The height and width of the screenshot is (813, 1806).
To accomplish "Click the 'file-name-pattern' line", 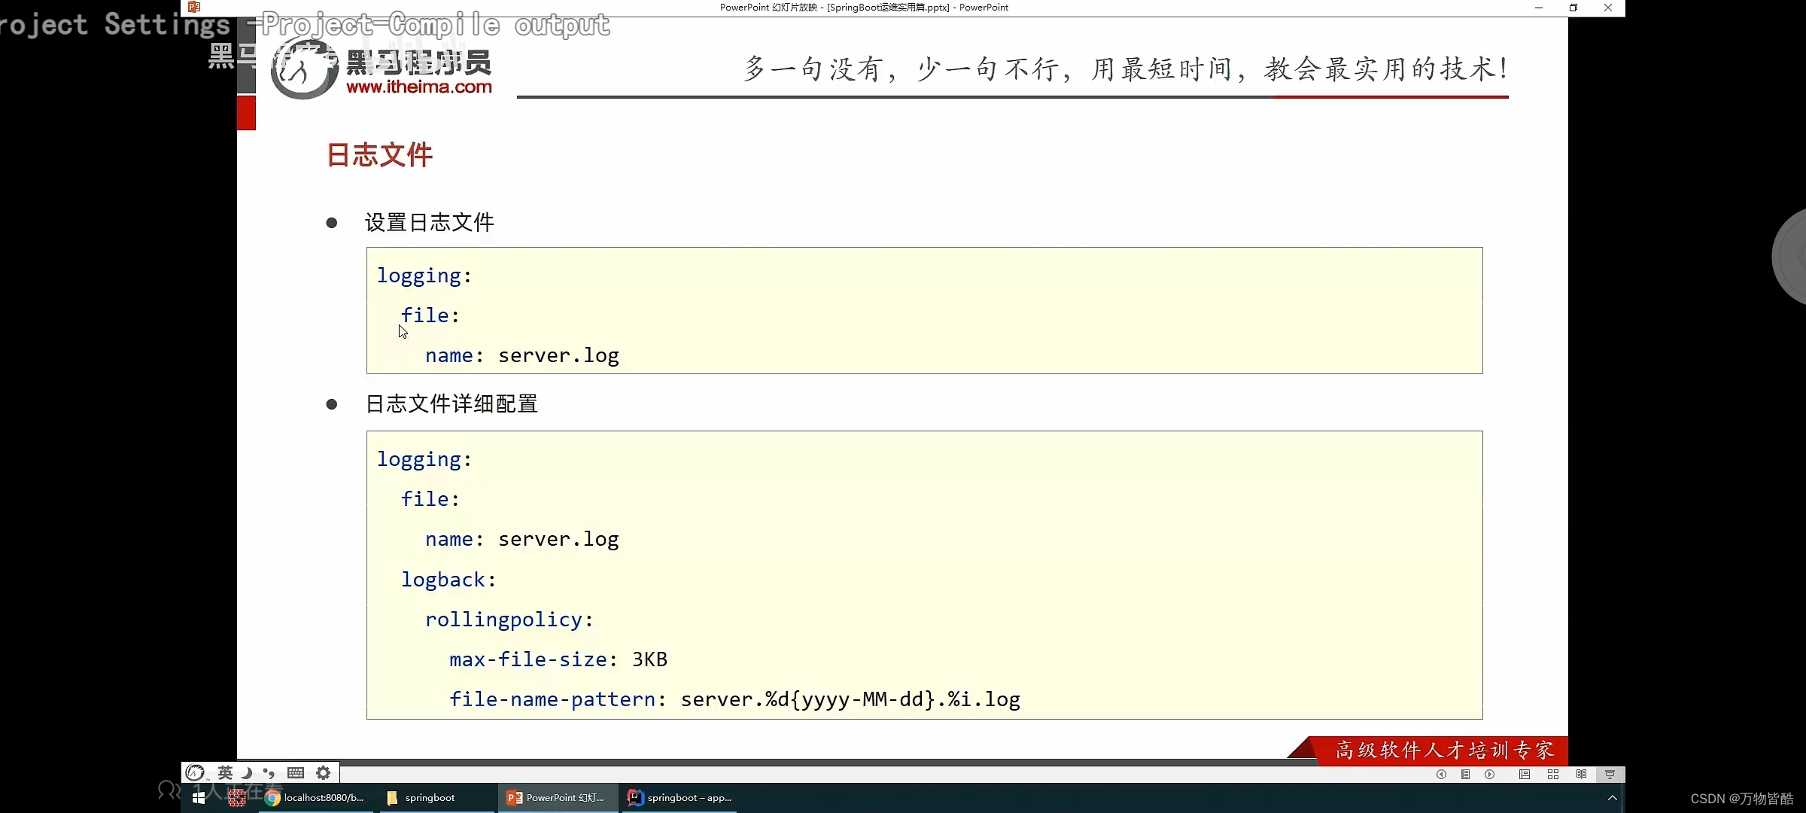I will [734, 699].
